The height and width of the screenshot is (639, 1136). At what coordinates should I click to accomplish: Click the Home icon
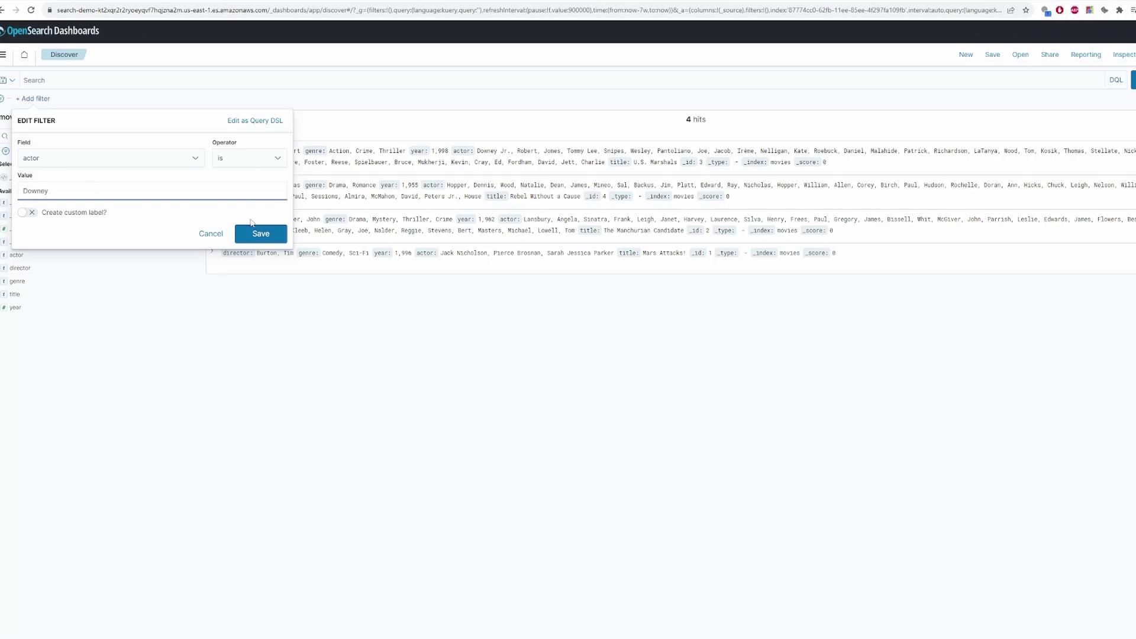(24, 54)
